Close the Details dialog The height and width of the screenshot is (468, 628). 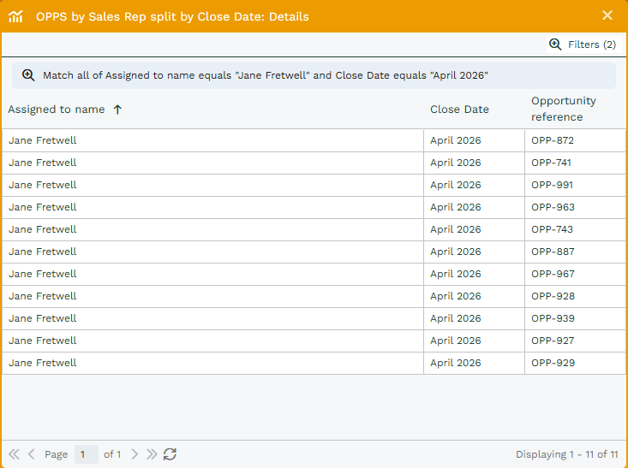click(607, 15)
